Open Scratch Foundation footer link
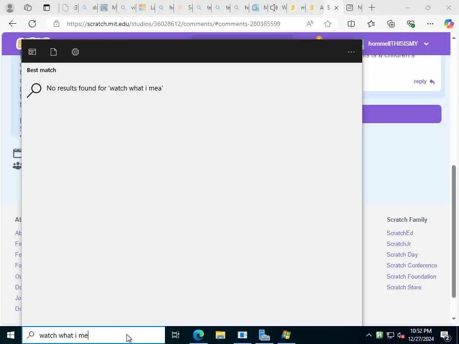Viewport: 459px width, 344px height. click(411, 276)
